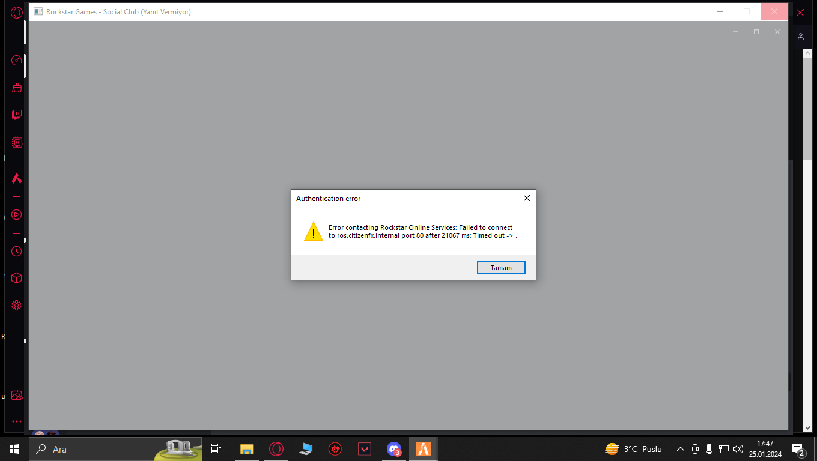The image size is (817, 461).
Task: Open History clock icon in Opera sidebar
Action: tap(17, 251)
